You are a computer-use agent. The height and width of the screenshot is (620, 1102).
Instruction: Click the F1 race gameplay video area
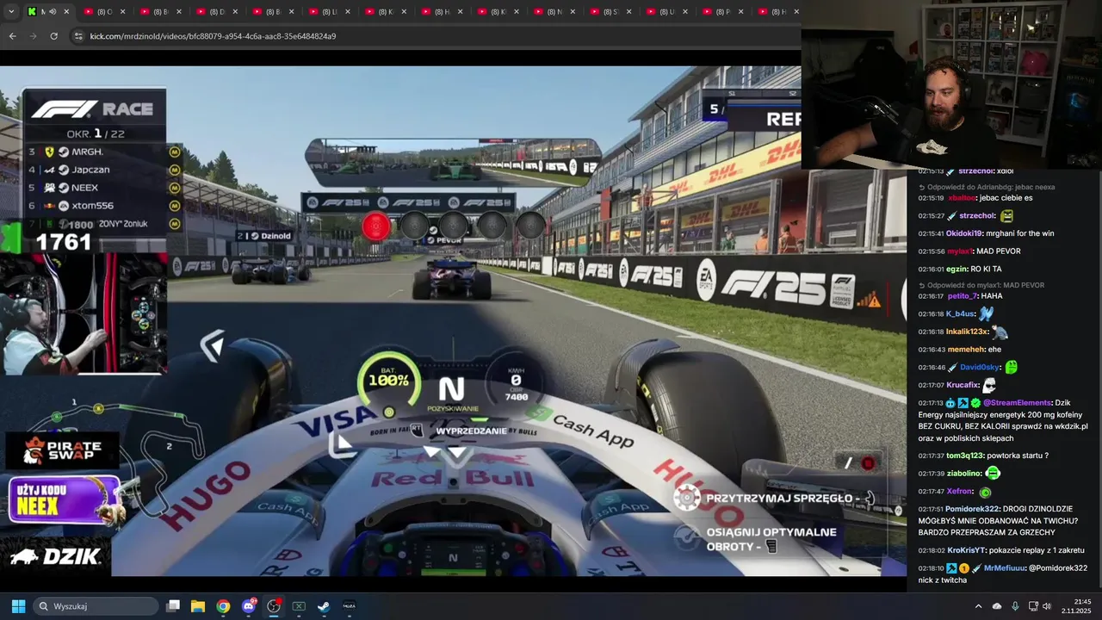452,320
